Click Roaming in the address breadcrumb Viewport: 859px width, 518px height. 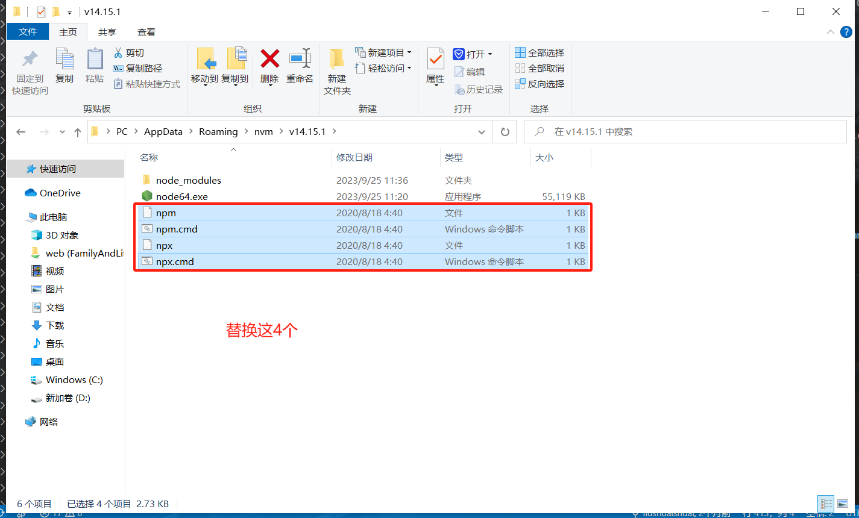click(218, 132)
